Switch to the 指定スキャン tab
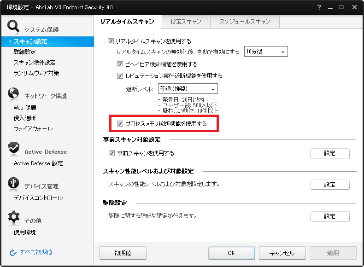The width and height of the screenshot is (364, 267). click(186, 22)
